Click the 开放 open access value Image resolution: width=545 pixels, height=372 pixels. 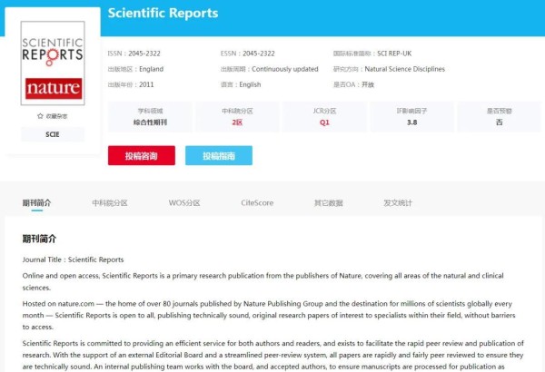pos(368,84)
